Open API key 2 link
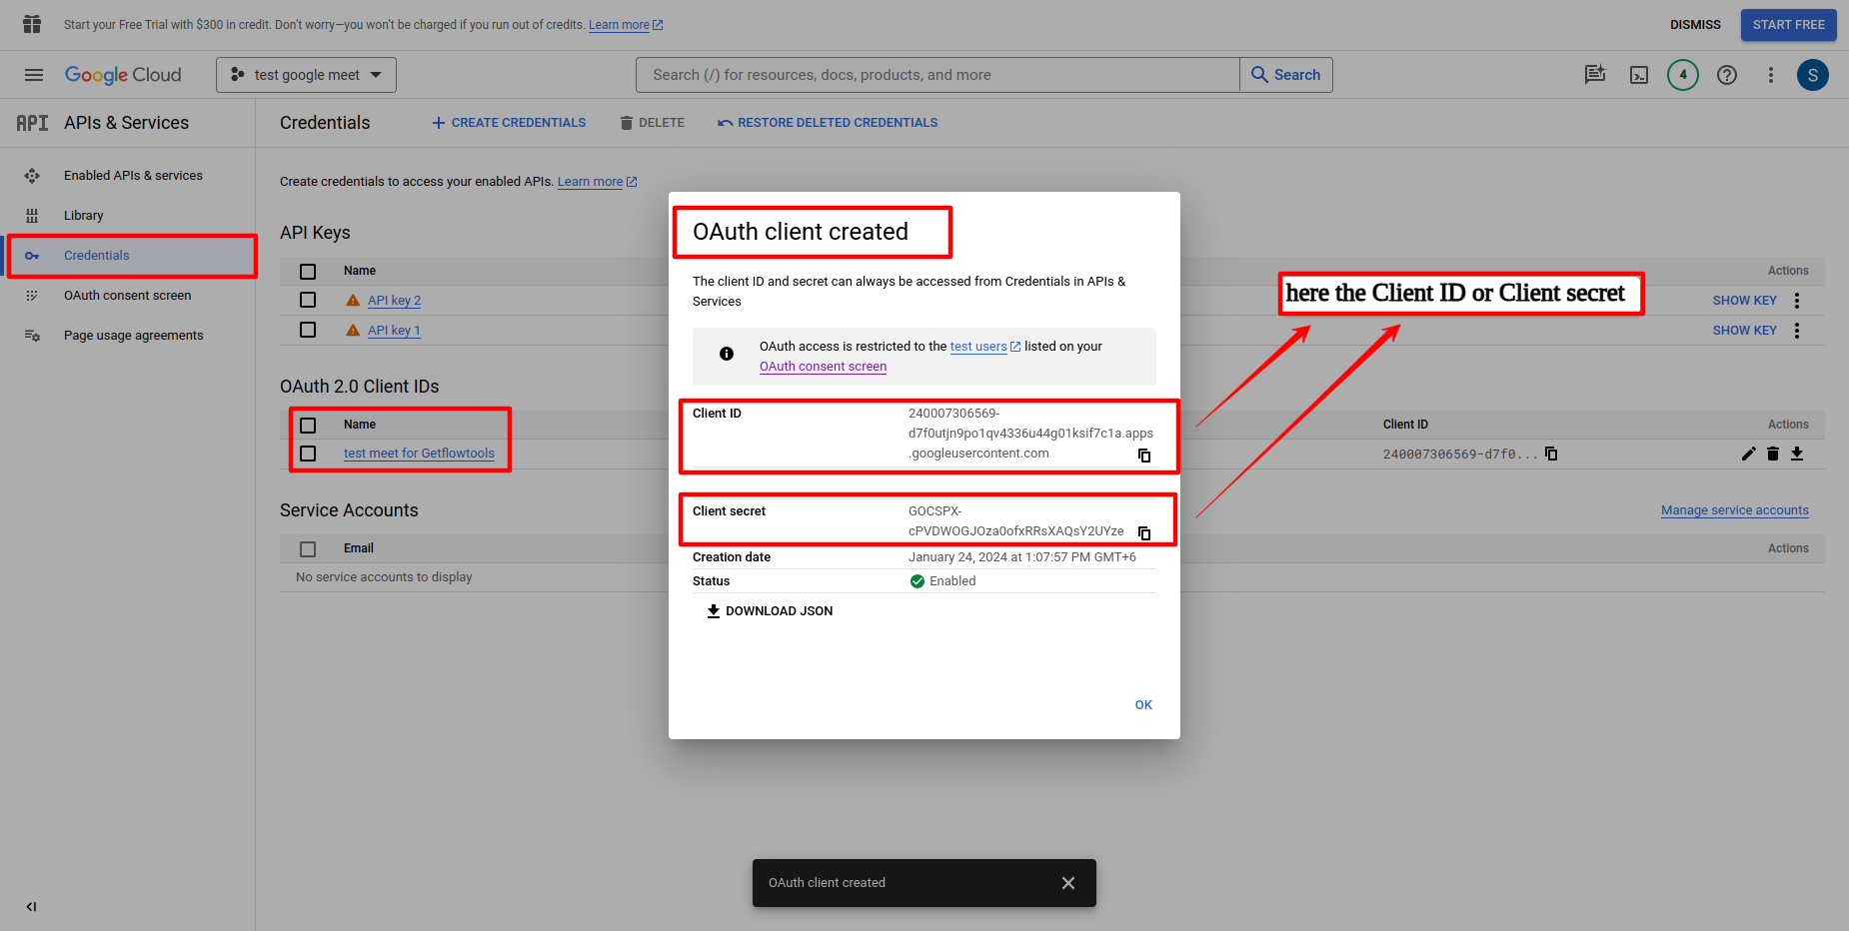The height and width of the screenshot is (931, 1849). point(394,301)
